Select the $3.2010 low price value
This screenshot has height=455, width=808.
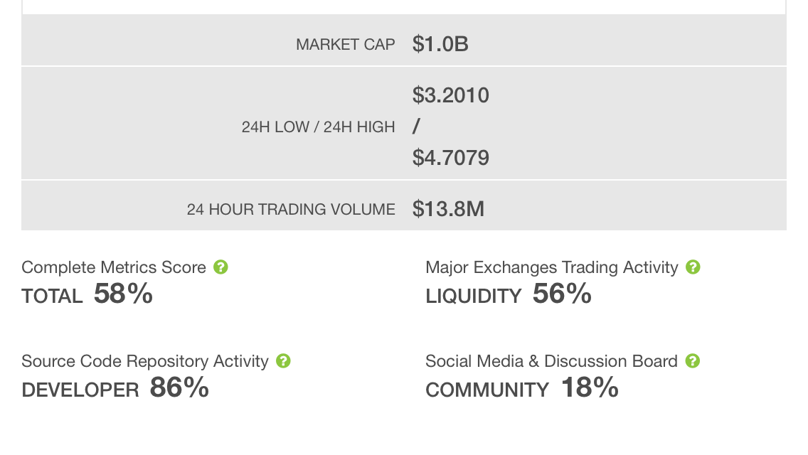point(450,95)
